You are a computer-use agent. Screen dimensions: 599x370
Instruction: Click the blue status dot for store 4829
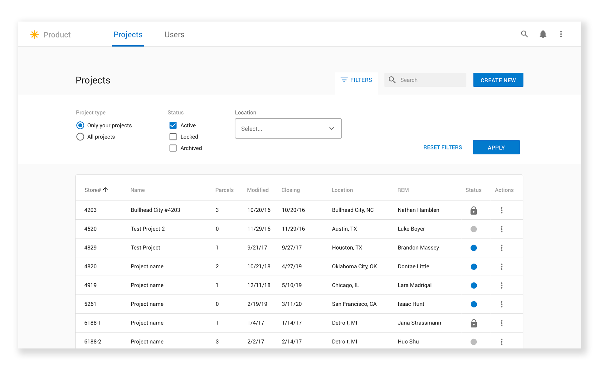click(x=474, y=248)
